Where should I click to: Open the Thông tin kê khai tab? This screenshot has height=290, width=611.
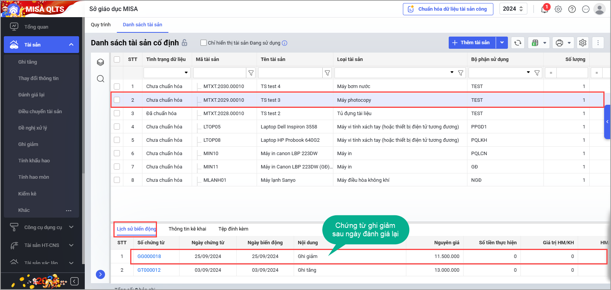point(187,229)
